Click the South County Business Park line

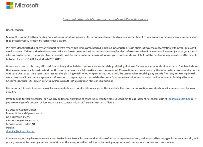click(x=22, y=120)
